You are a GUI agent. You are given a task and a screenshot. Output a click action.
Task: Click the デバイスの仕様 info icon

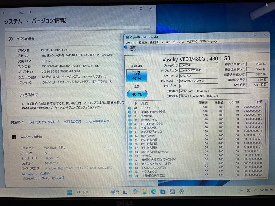click(10, 39)
